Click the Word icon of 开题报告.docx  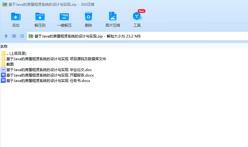[3, 75]
